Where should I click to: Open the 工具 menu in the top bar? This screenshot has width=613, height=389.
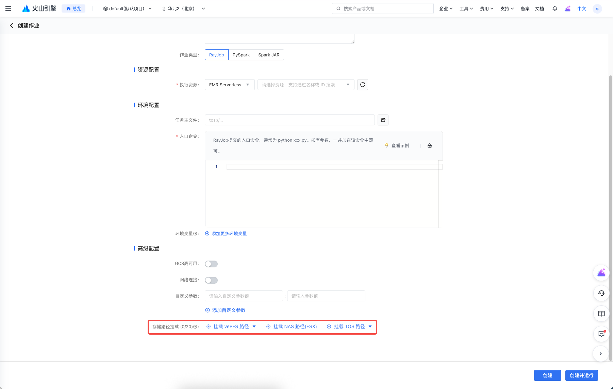pos(466,8)
